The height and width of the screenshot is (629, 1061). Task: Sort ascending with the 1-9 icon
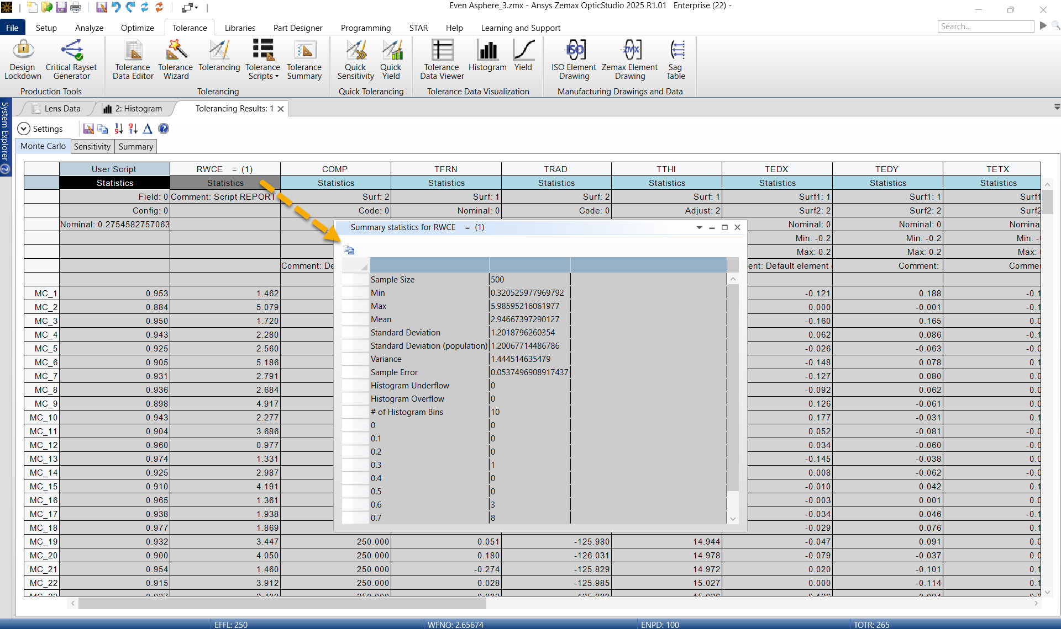click(x=118, y=129)
